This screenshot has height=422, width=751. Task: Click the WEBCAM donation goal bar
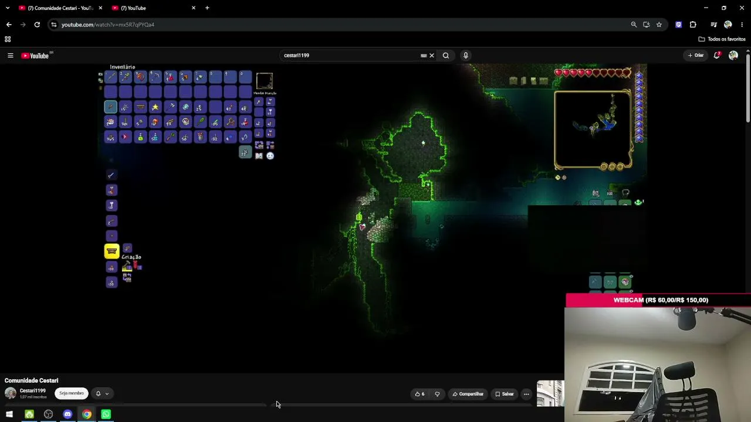(x=658, y=300)
